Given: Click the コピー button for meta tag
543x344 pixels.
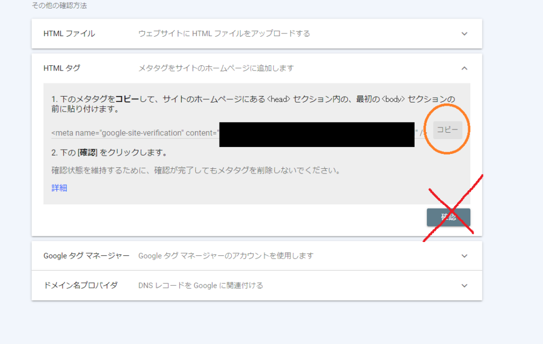Looking at the screenshot, I should click(448, 130).
